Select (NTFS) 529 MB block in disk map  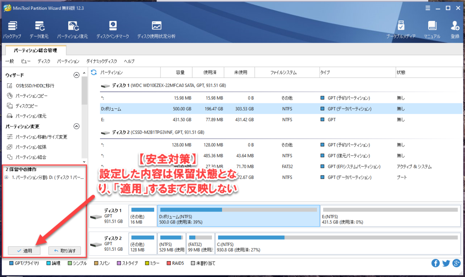[171, 244]
